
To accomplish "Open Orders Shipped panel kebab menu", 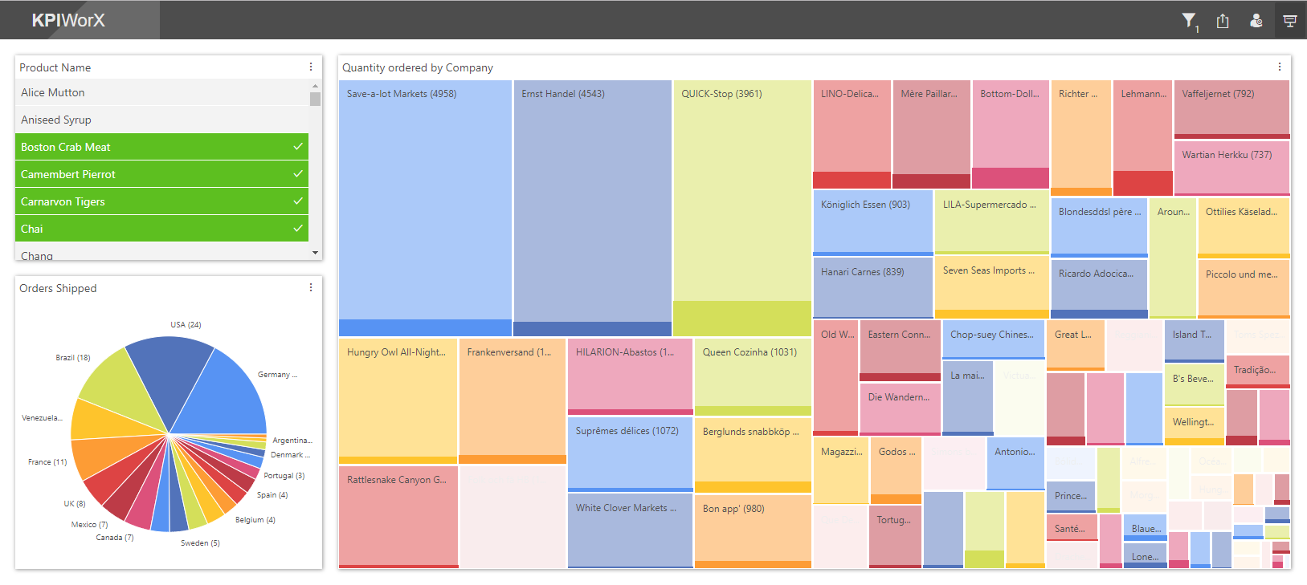I will click(311, 287).
